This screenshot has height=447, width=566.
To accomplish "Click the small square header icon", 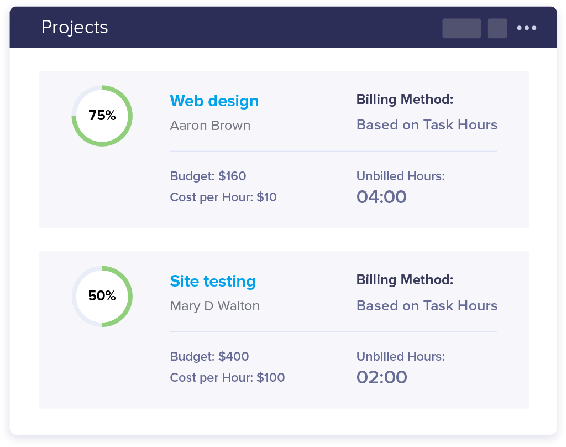I will pyautogui.click(x=497, y=28).
